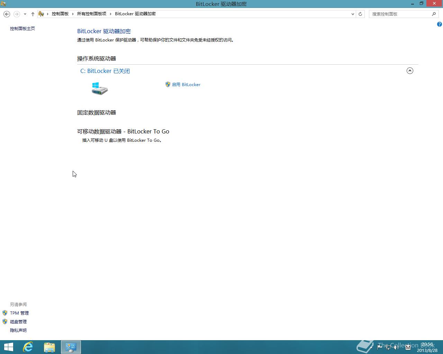Screen dimensions: 443x354
Task: Open the Action Center flag icon
Action: pyautogui.click(x=380, y=347)
